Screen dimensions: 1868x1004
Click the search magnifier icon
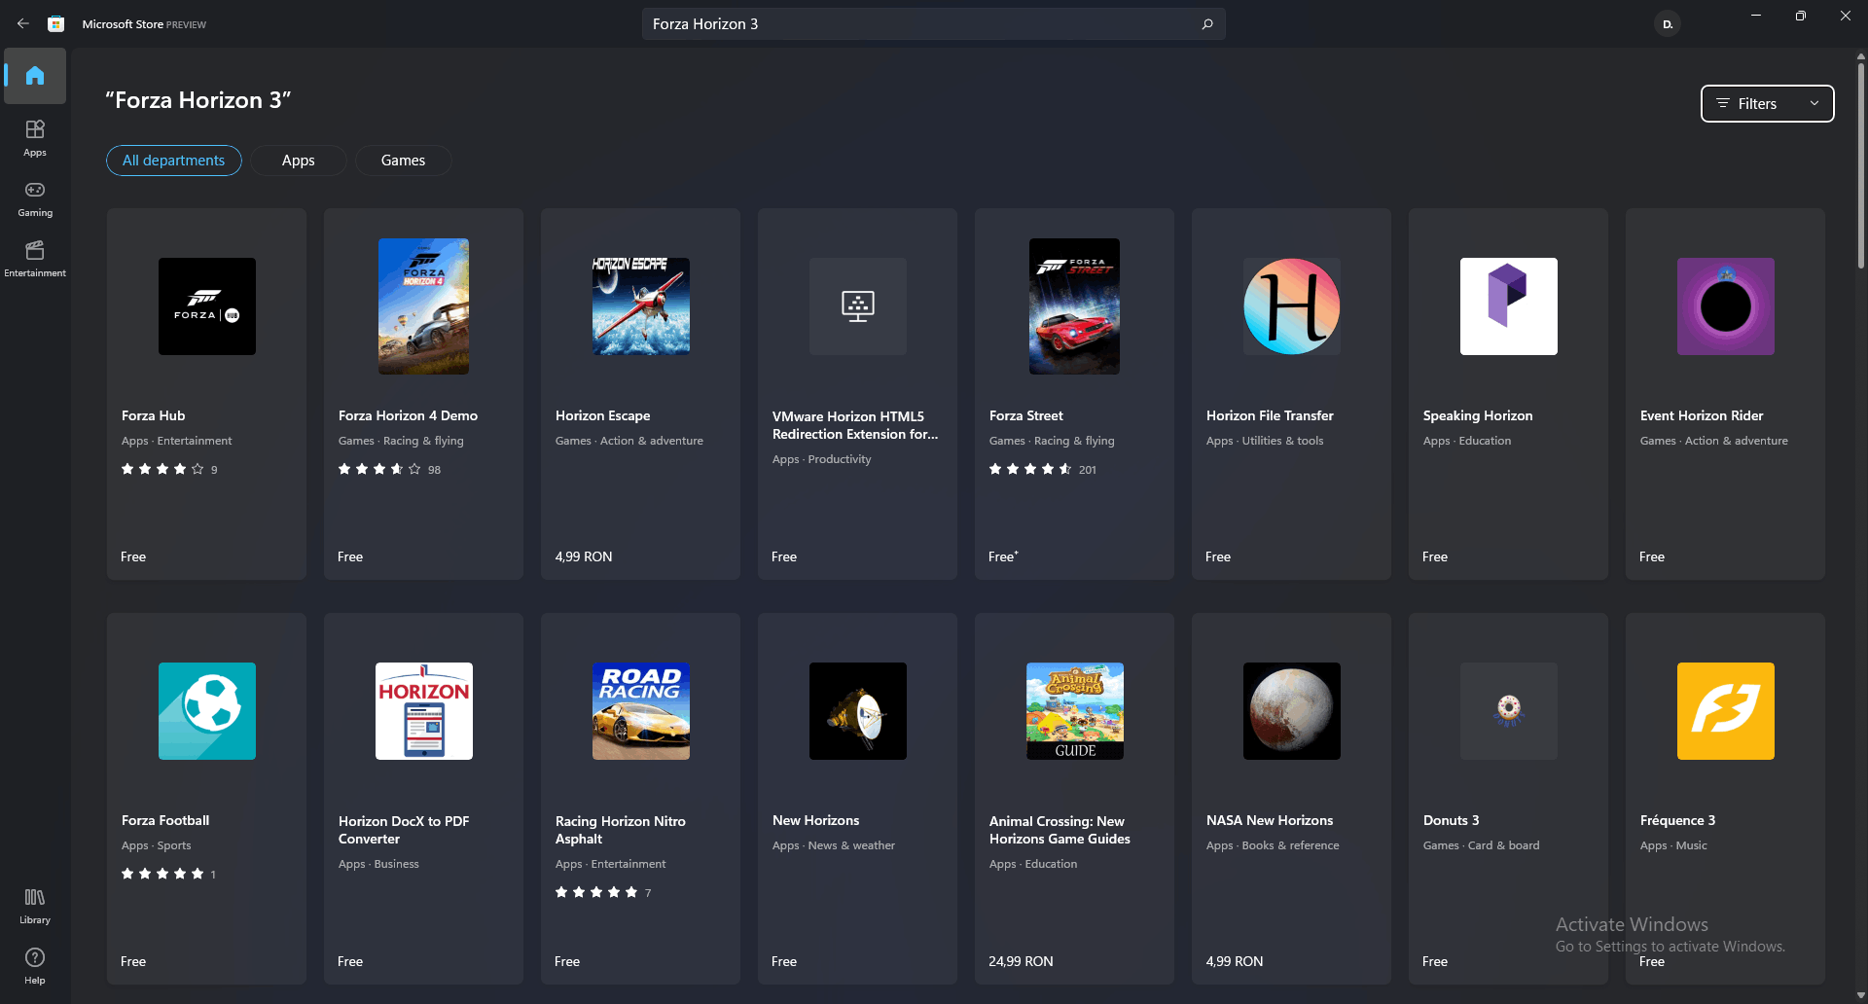click(1207, 23)
